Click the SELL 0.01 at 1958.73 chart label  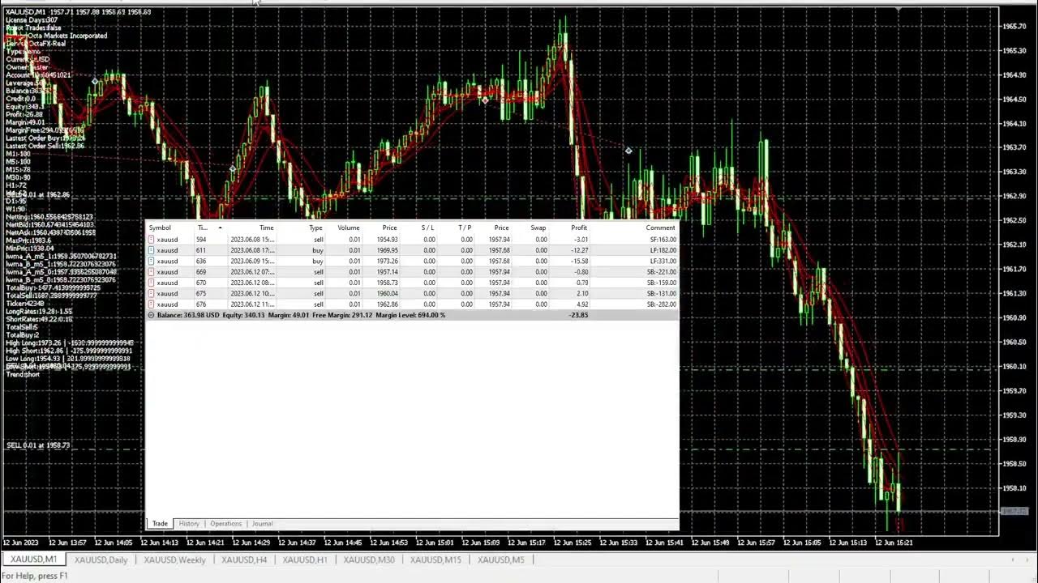coord(38,445)
